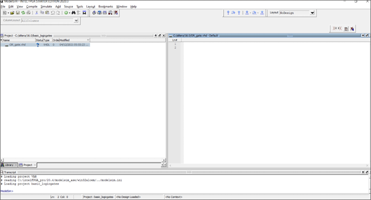
Task: Click the Paste clipboard icon
Action: tap(47, 13)
